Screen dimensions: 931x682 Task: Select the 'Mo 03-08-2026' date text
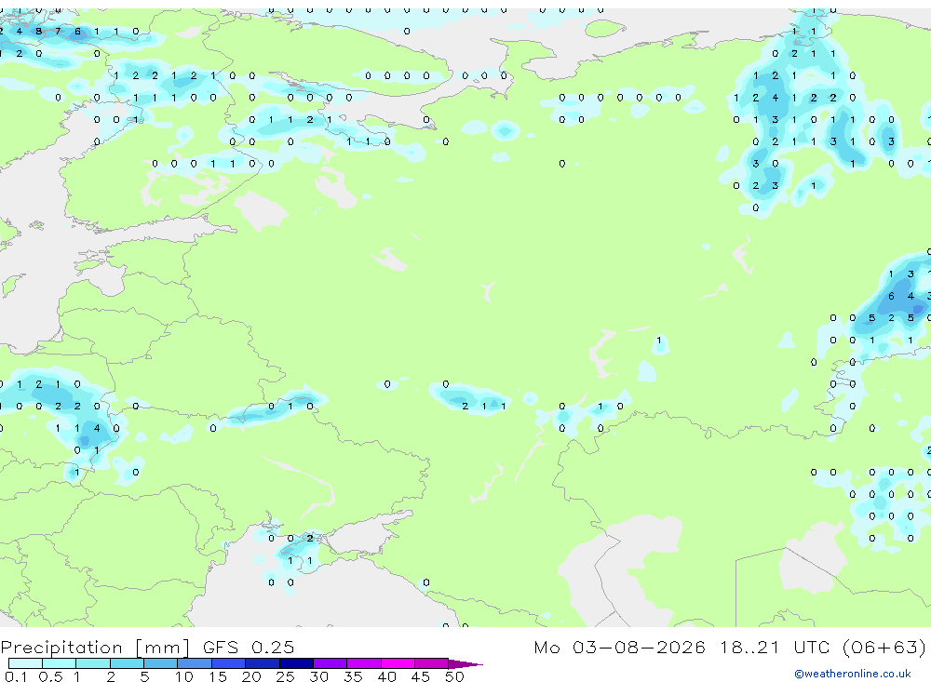[619, 647]
